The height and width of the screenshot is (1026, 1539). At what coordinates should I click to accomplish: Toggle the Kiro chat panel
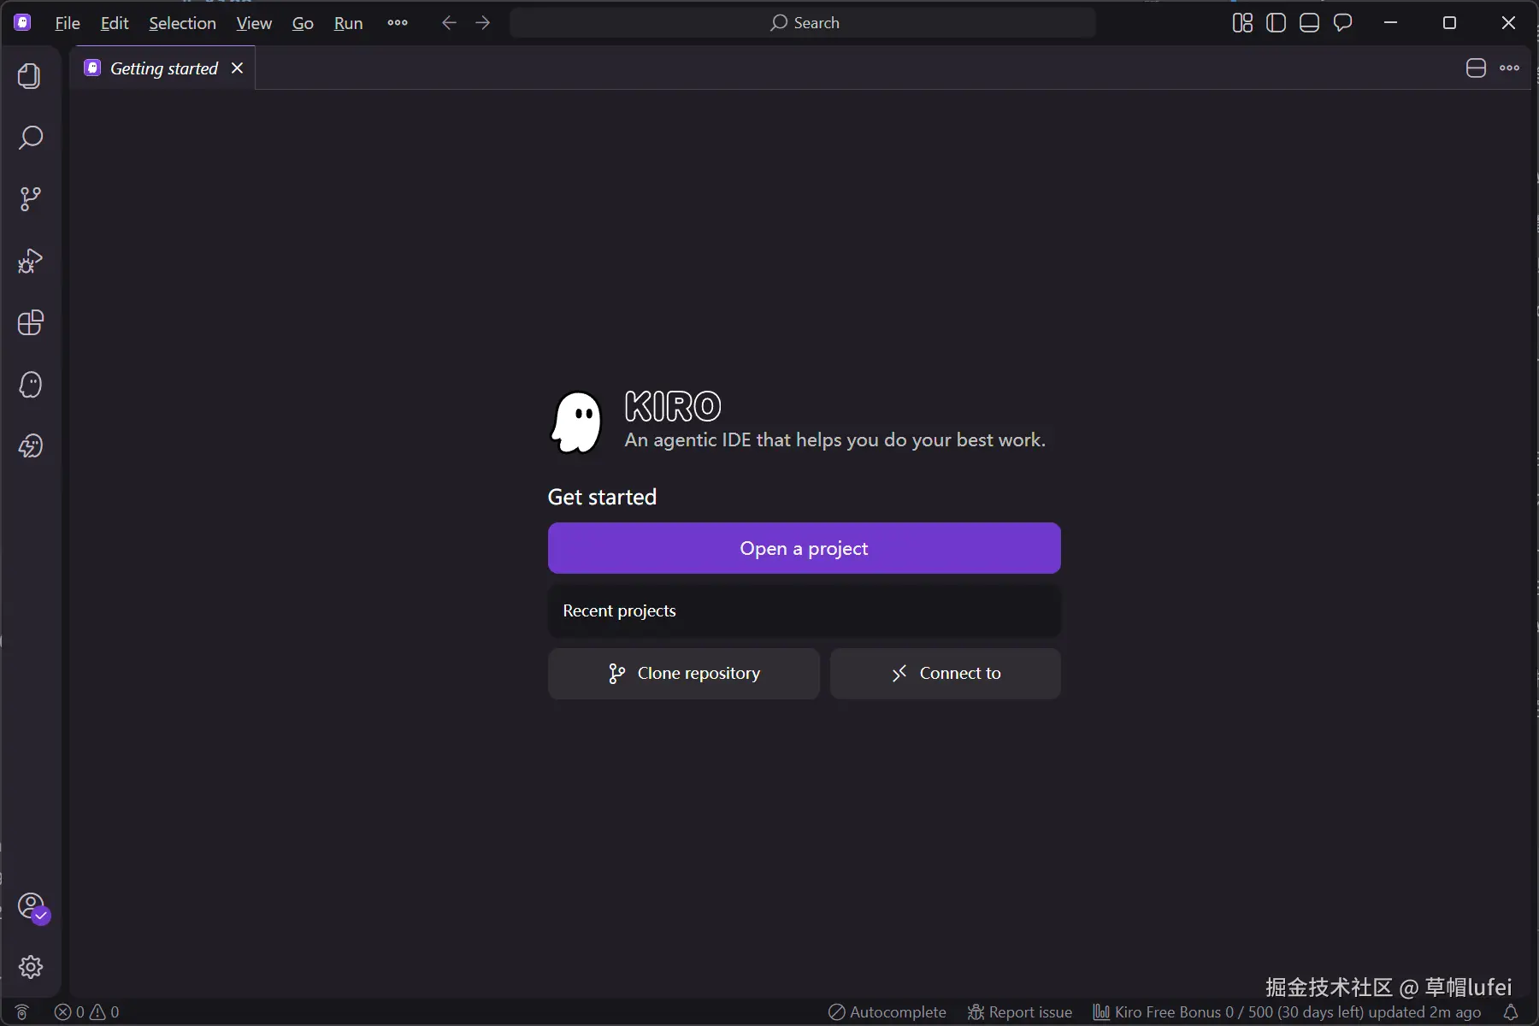point(1343,23)
